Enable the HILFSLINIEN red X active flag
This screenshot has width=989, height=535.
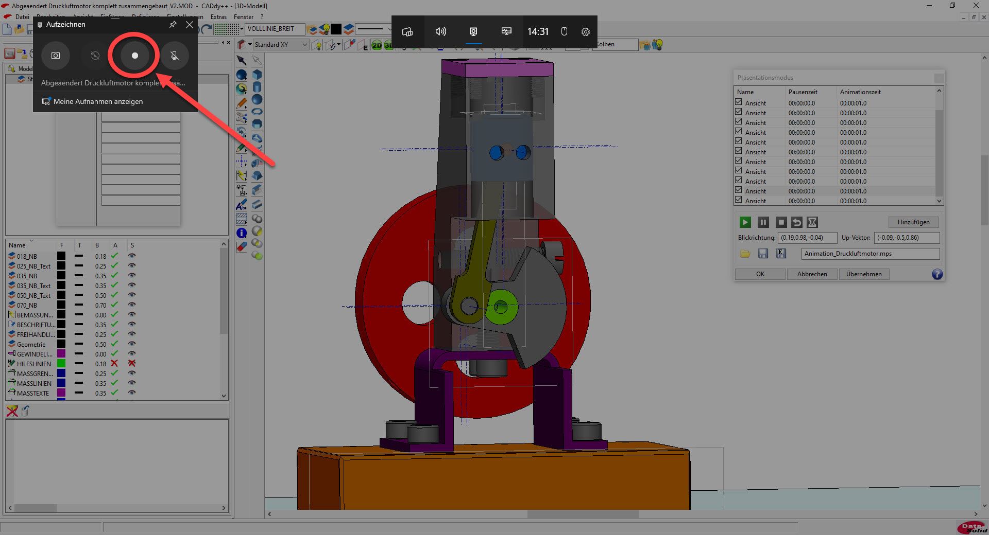click(114, 364)
